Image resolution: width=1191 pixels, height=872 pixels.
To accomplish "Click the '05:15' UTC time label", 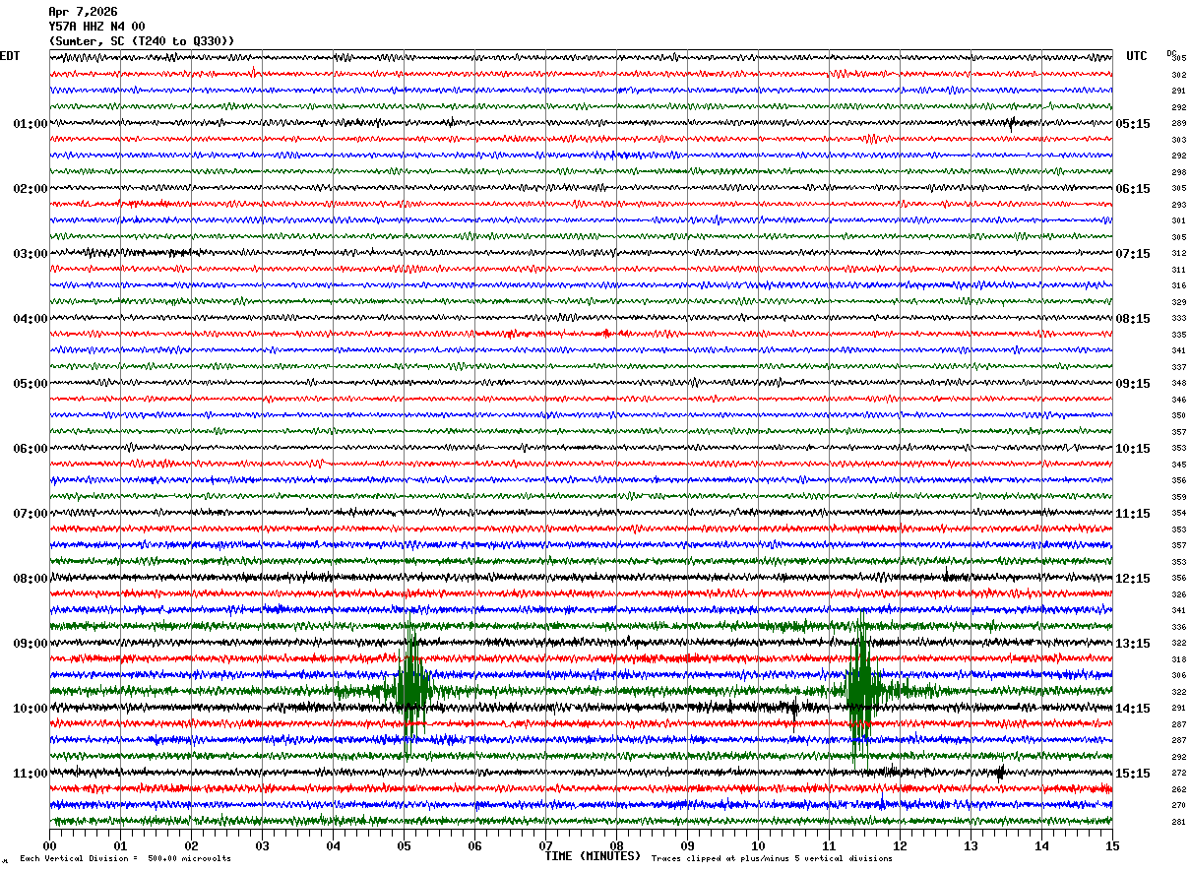I will point(1133,124).
